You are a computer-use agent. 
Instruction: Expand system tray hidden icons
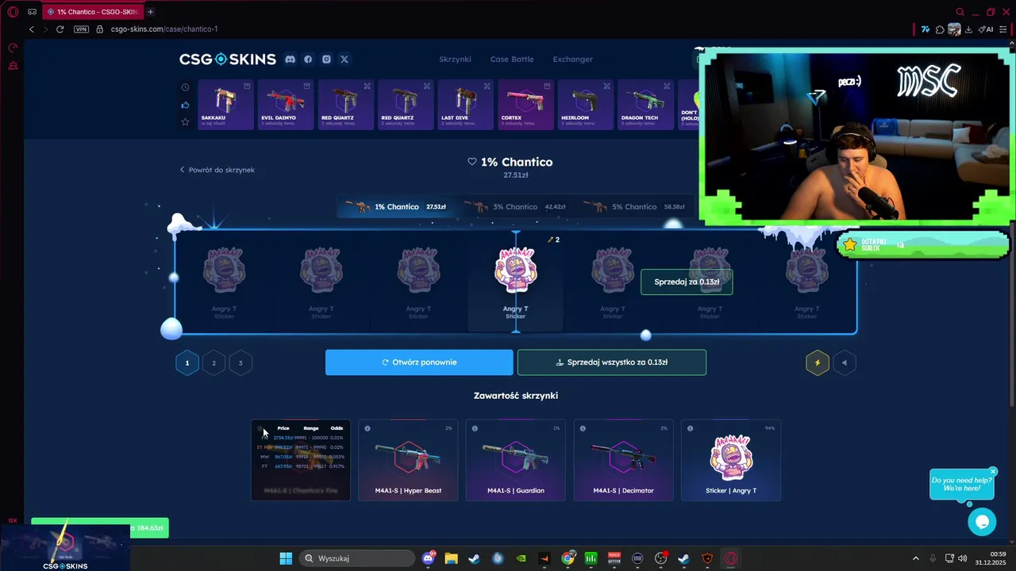(915, 558)
